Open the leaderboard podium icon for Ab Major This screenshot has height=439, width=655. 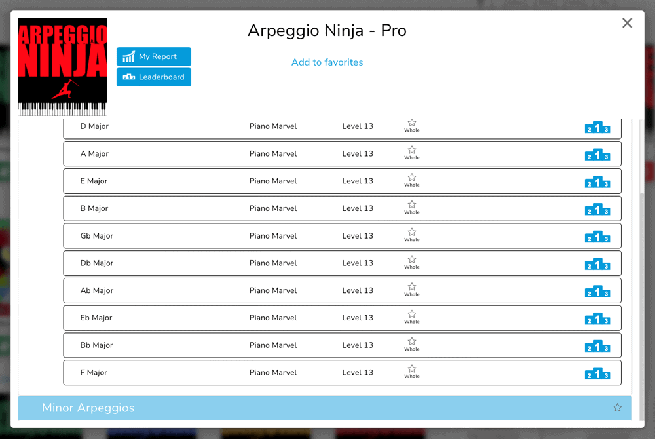[598, 292]
